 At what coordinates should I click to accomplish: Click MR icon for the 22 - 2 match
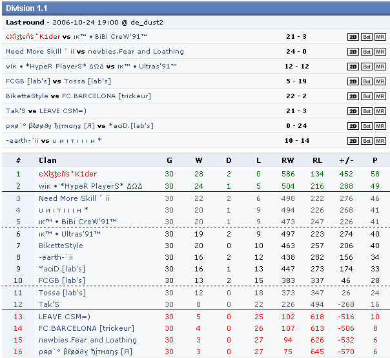380,96
